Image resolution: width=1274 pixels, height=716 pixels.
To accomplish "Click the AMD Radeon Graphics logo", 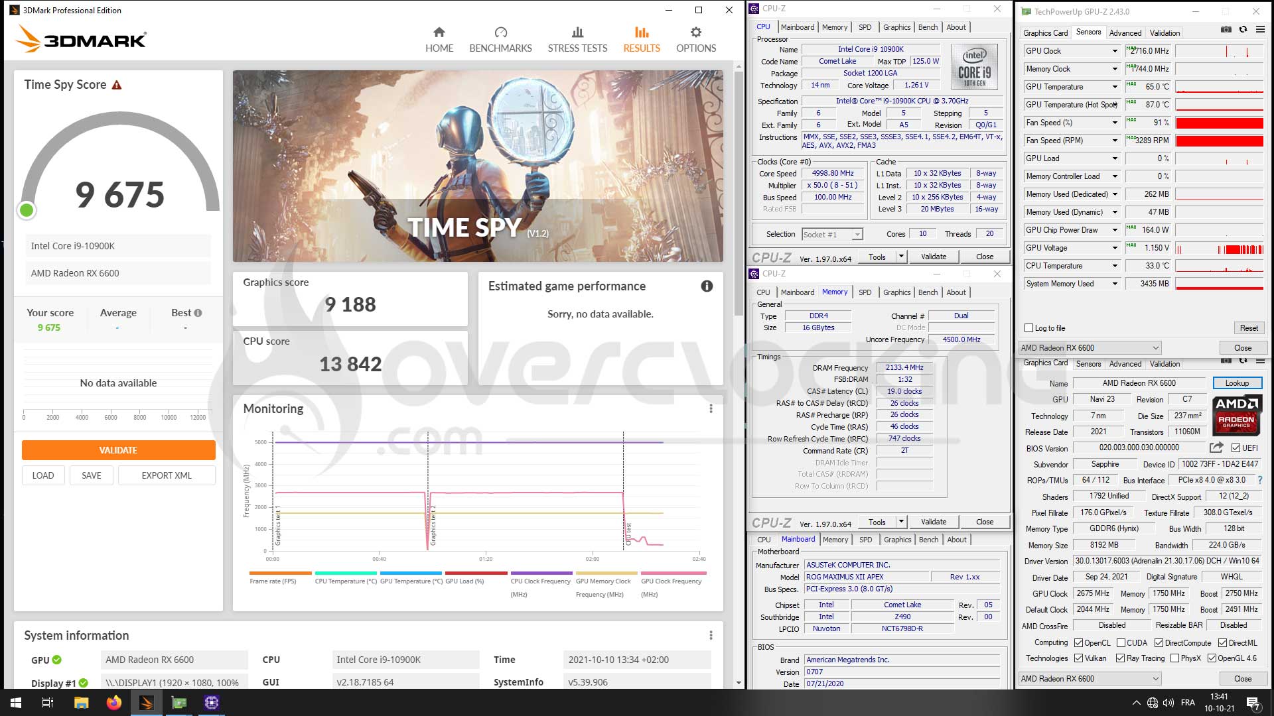I will click(x=1236, y=415).
